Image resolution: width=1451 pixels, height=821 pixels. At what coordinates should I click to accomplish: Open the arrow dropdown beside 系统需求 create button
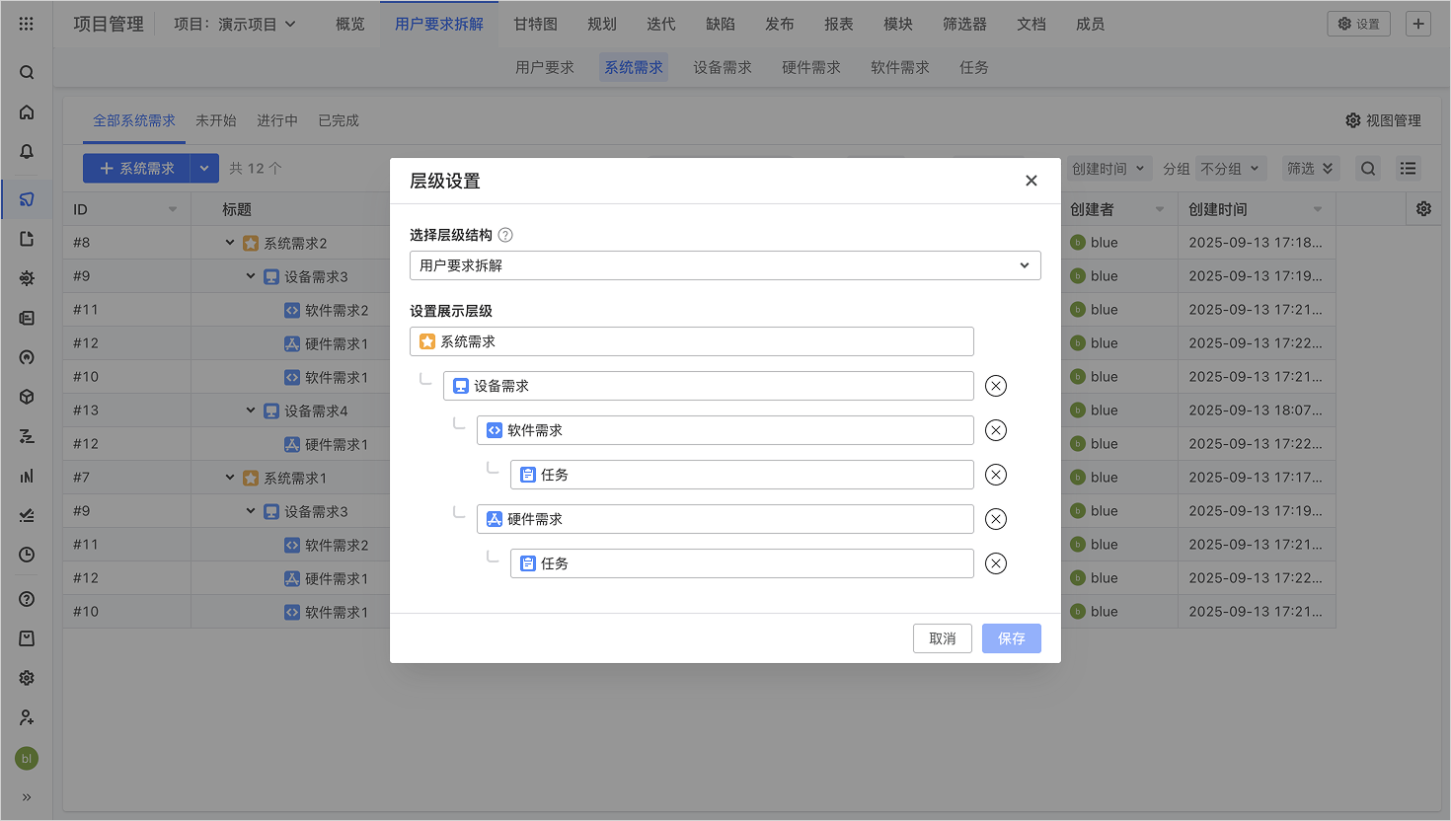pos(204,168)
